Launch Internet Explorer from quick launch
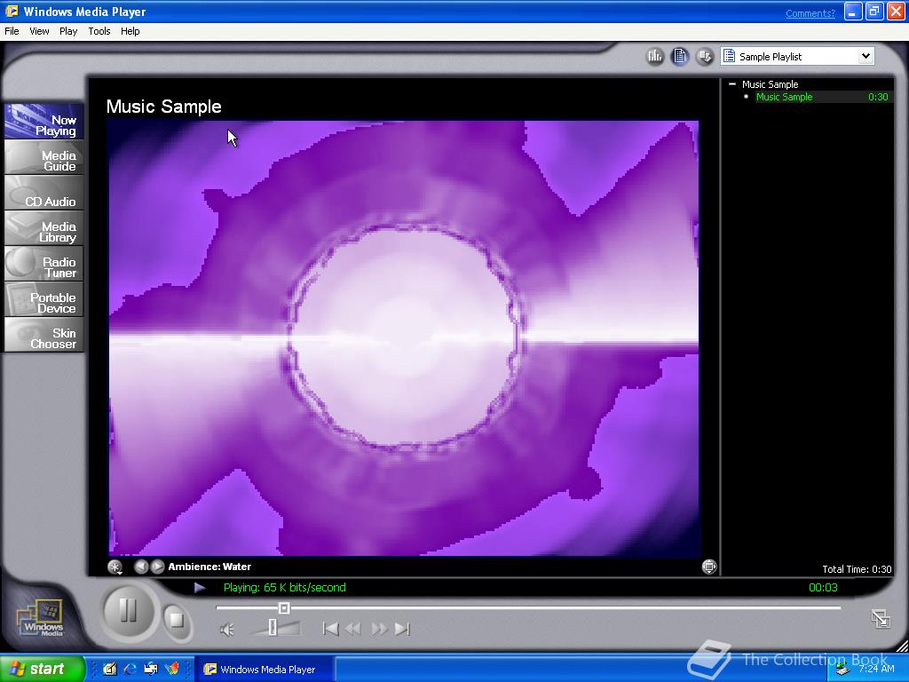Image resolution: width=909 pixels, height=682 pixels. click(130, 670)
